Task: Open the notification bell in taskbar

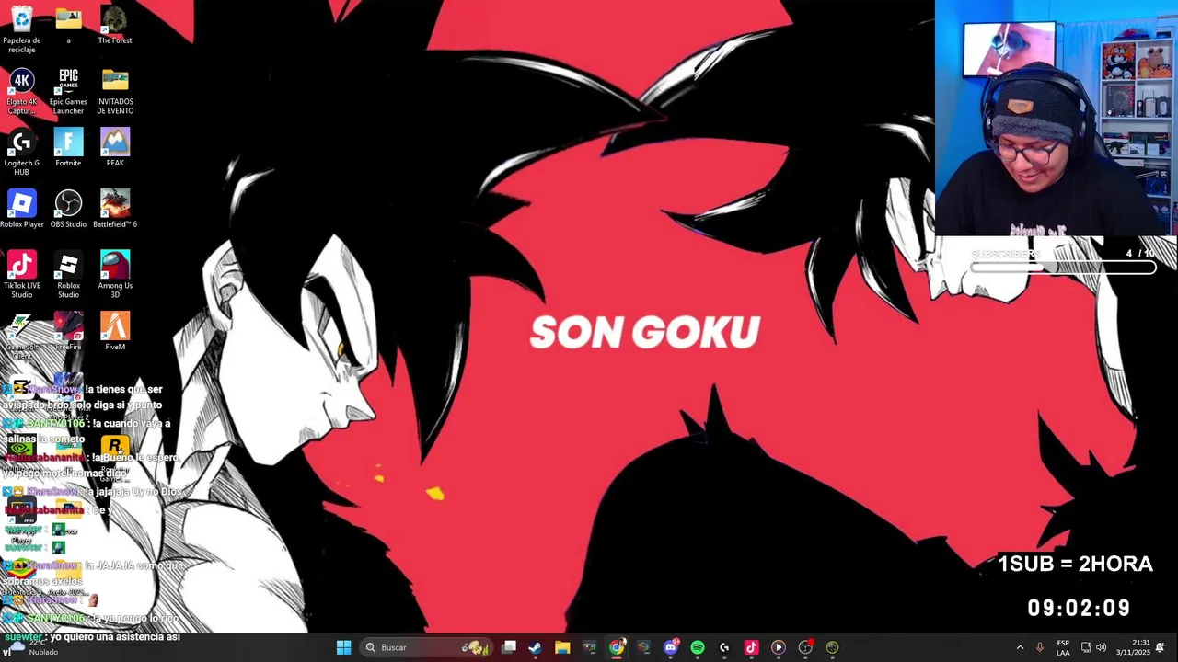Action: tap(1161, 647)
